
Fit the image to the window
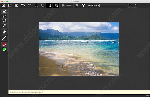click(56, 5)
